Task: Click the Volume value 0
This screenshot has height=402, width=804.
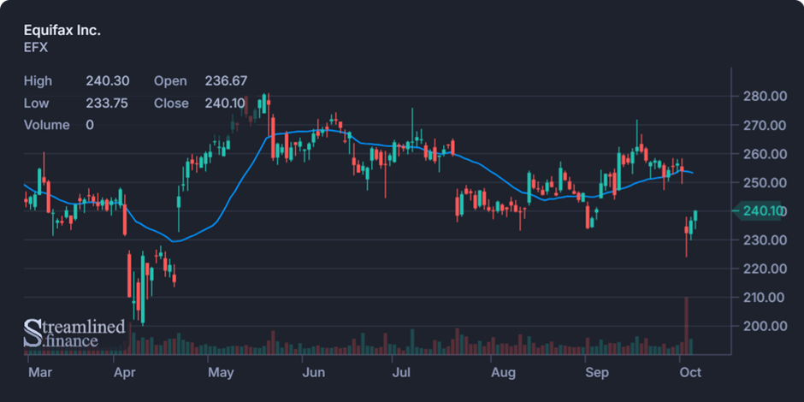Action: pos(90,125)
